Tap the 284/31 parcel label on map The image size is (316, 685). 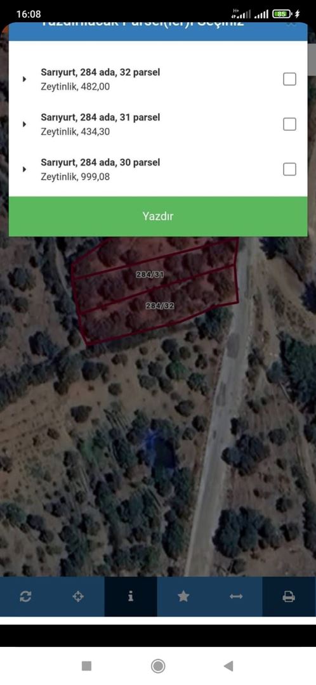point(150,275)
